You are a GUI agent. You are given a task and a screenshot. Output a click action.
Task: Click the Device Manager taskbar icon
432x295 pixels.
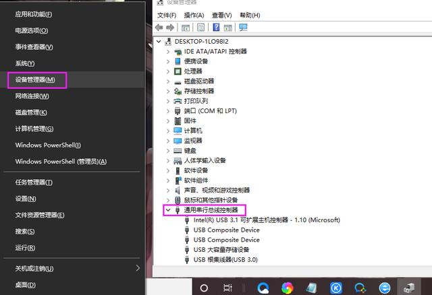pos(409,288)
